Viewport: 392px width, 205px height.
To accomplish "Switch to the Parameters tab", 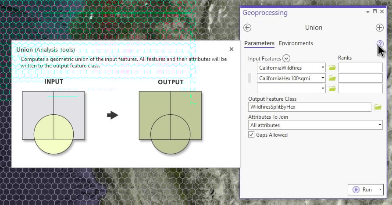I will click(259, 43).
